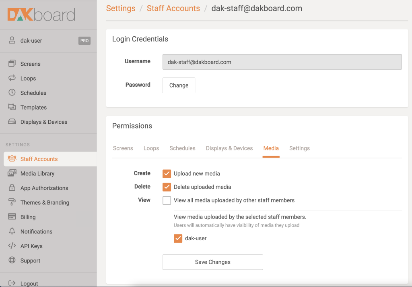
Task: Click the 'Delete uploaded media' label
Action: (202, 187)
